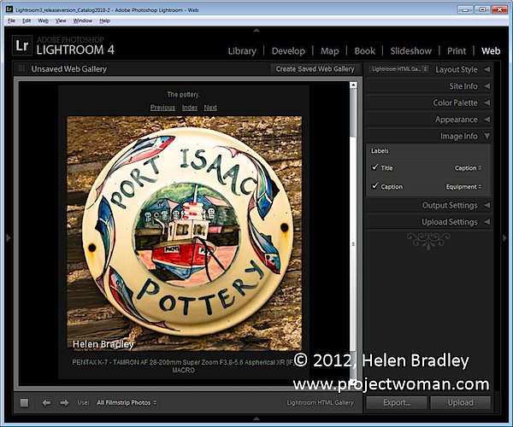Go to previous photo with left arrow
Image resolution: width=513 pixels, height=427 pixels.
[46, 402]
